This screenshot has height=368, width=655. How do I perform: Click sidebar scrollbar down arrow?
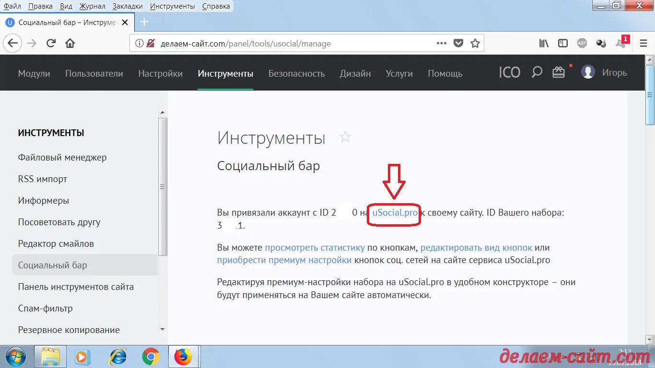pos(163,330)
